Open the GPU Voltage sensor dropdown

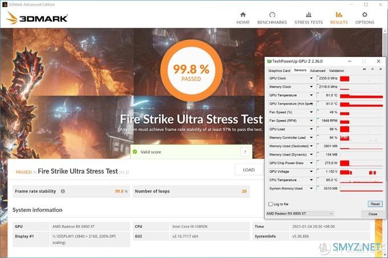tap(312, 171)
